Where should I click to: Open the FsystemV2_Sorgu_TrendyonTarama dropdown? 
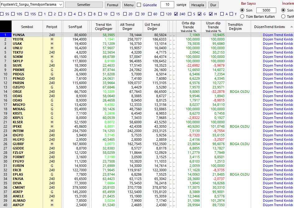[x=32, y=5]
